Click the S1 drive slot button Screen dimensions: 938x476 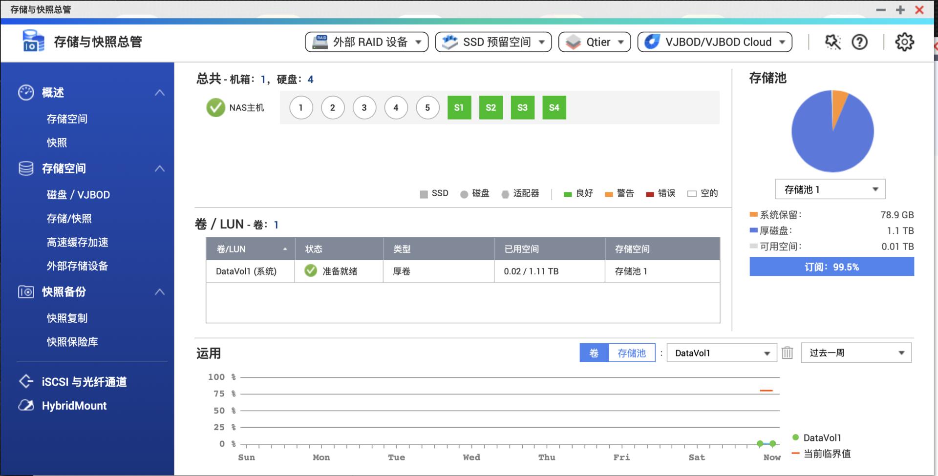pyautogui.click(x=459, y=107)
